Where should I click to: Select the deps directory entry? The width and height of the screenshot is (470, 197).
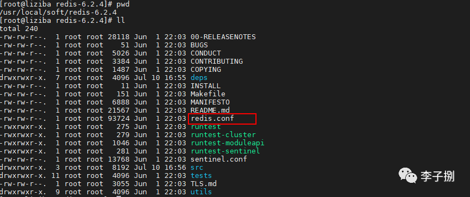coord(199,78)
